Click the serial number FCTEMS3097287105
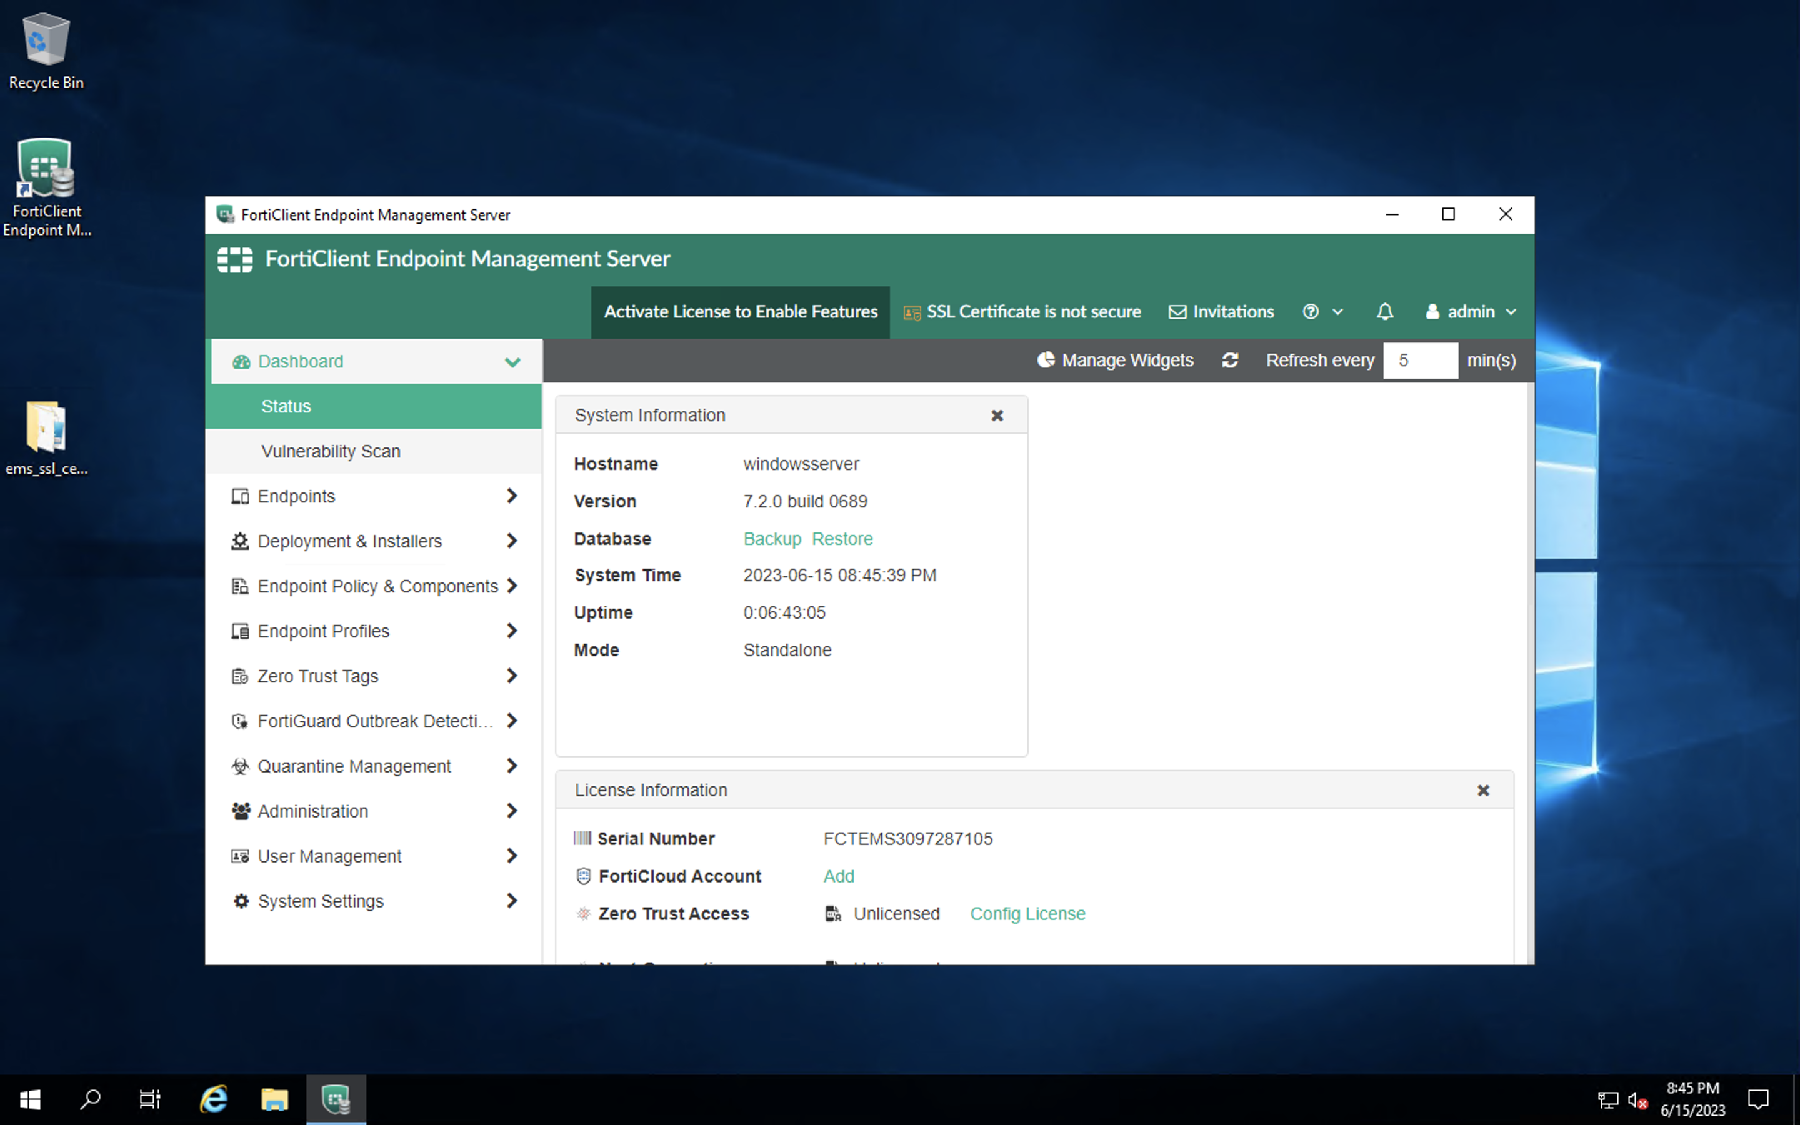Viewport: 1800px width, 1125px height. point(907,839)
